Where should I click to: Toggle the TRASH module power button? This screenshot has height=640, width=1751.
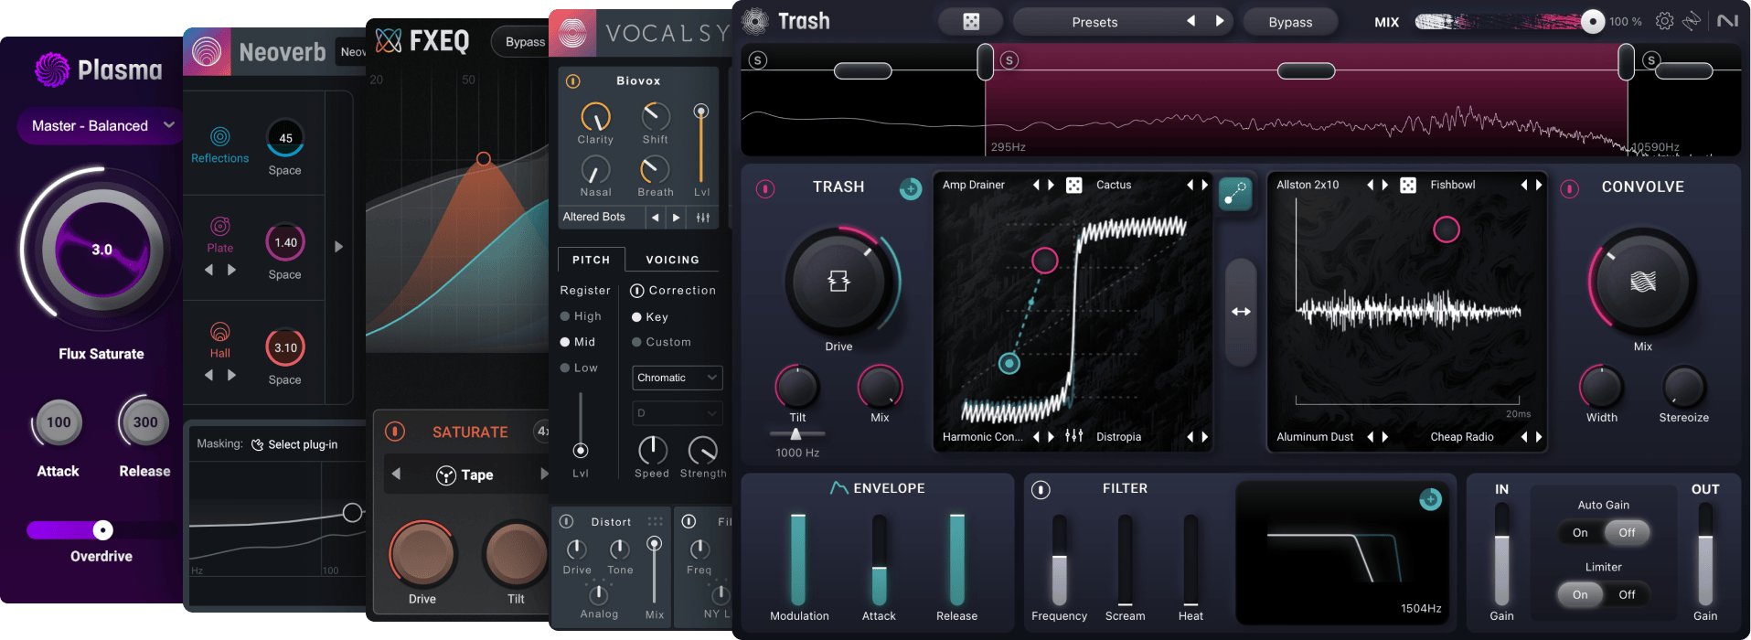765,188
